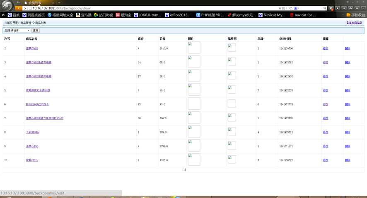The height and width of the screenshot is (198, 367).
Task: Click the browser back arrow button
Action: (19, 8)
